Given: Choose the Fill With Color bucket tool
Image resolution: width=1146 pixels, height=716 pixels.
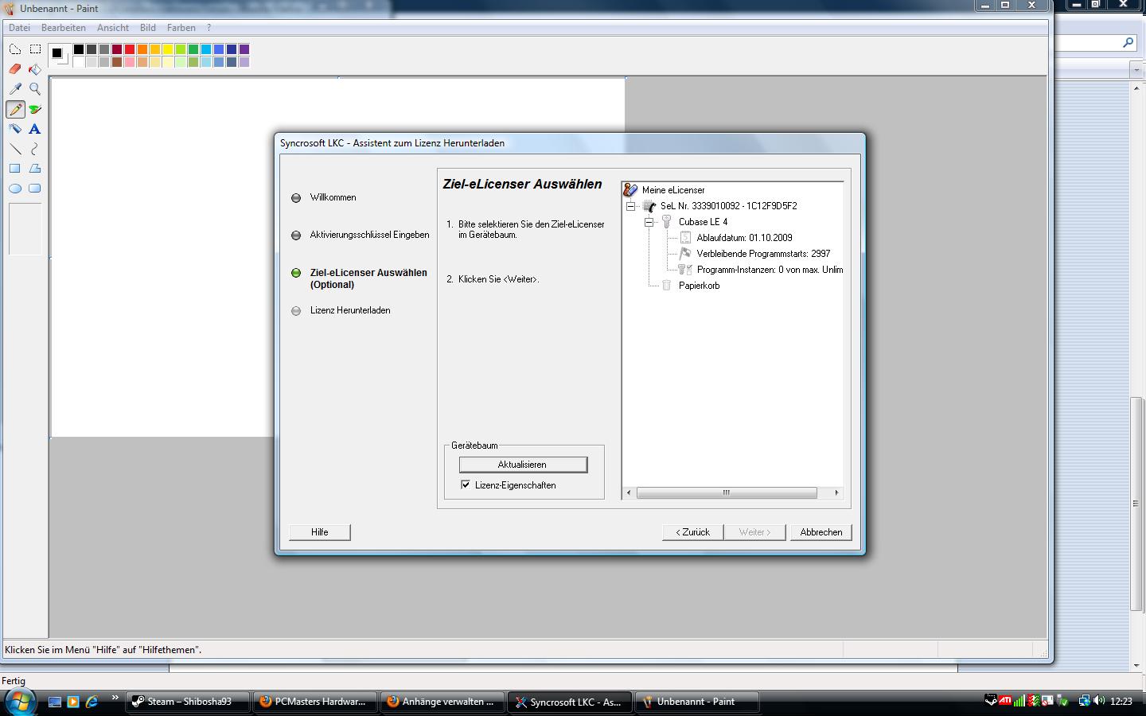Looking at the screenshot, I should click(35, 69).
